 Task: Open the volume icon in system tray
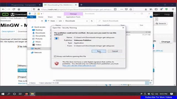[x=157, y=94]
